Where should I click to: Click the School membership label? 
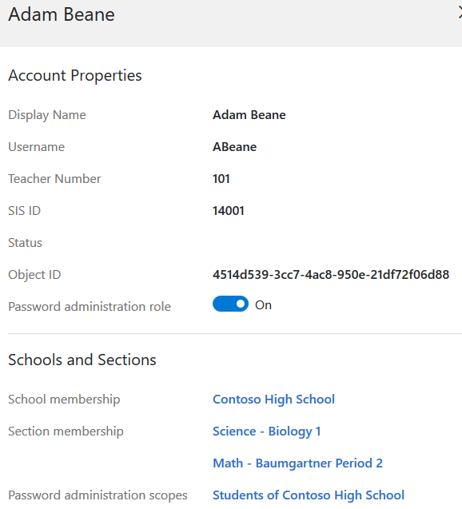[64, 400]
